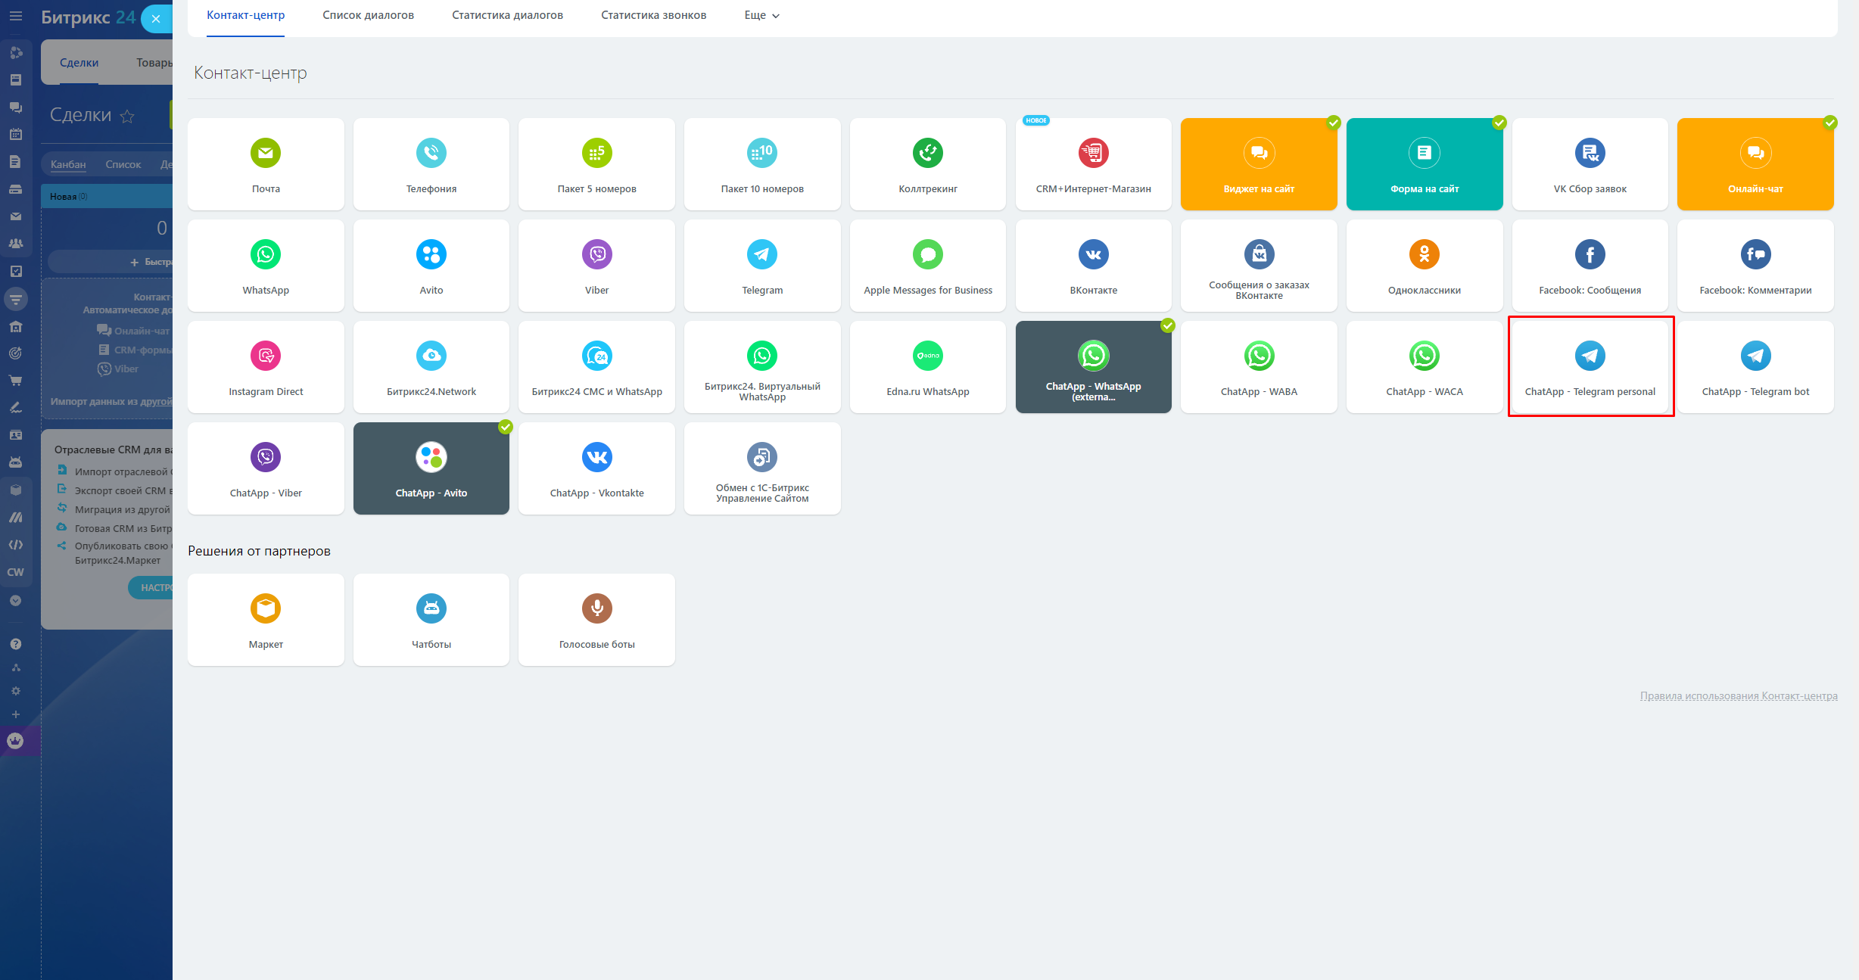
Task: Open the Viber connector tile
Action: tap(596, 266)
